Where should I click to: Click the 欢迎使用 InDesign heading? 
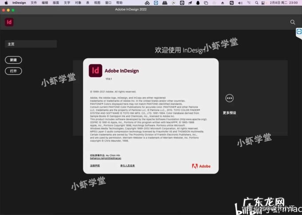pos(180,50)
